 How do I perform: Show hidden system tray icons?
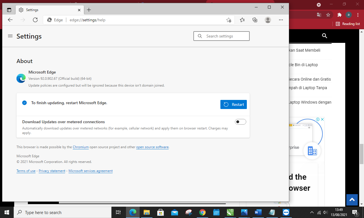click(312, 212)
